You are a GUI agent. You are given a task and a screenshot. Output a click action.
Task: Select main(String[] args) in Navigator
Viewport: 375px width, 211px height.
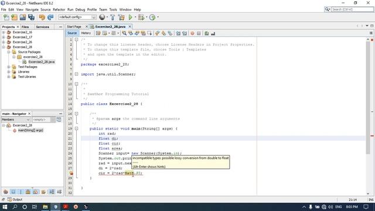[30, 130]
